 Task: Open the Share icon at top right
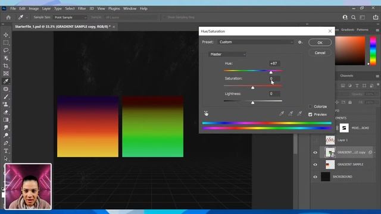[376, 17]
